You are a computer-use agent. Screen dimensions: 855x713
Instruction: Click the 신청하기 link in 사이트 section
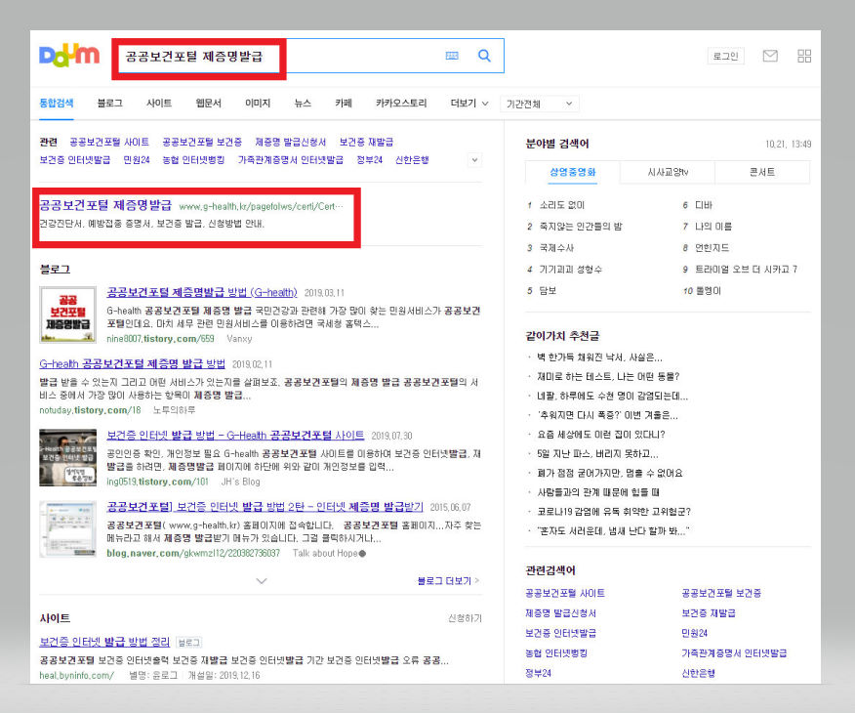point(466,618)
